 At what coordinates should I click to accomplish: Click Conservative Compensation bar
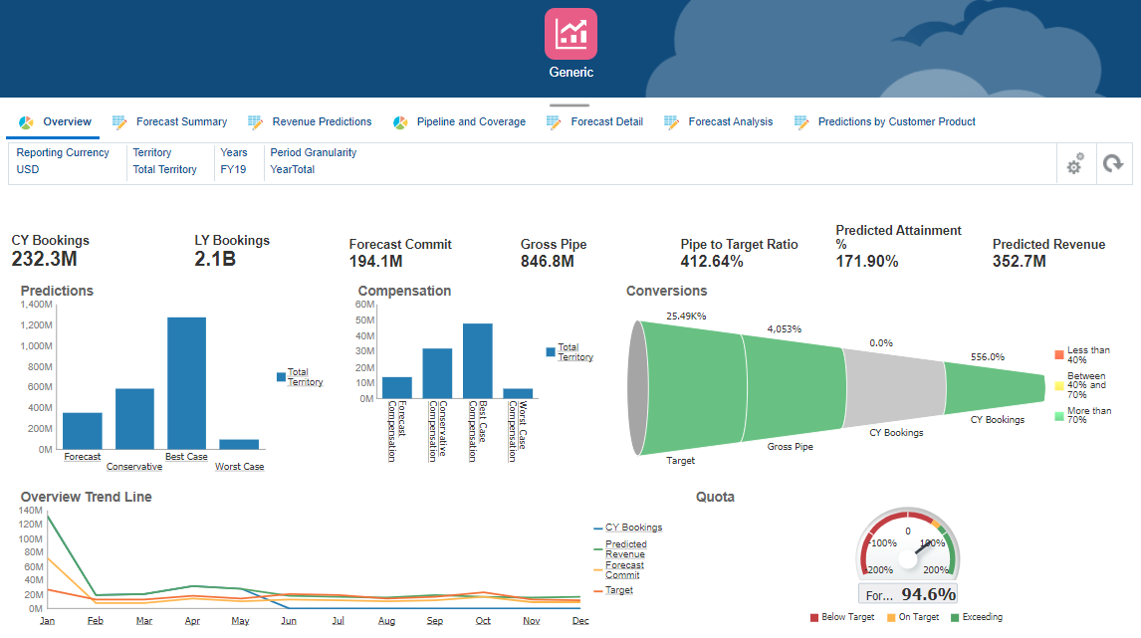click(x=437, y=373)
